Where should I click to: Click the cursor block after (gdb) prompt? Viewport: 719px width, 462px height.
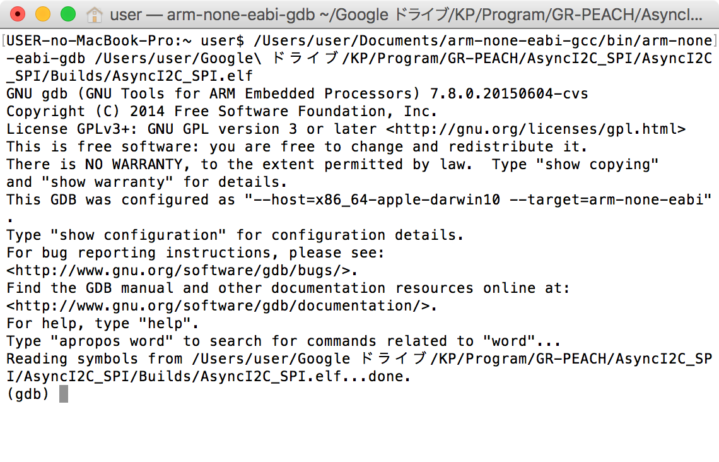[63, 394]
